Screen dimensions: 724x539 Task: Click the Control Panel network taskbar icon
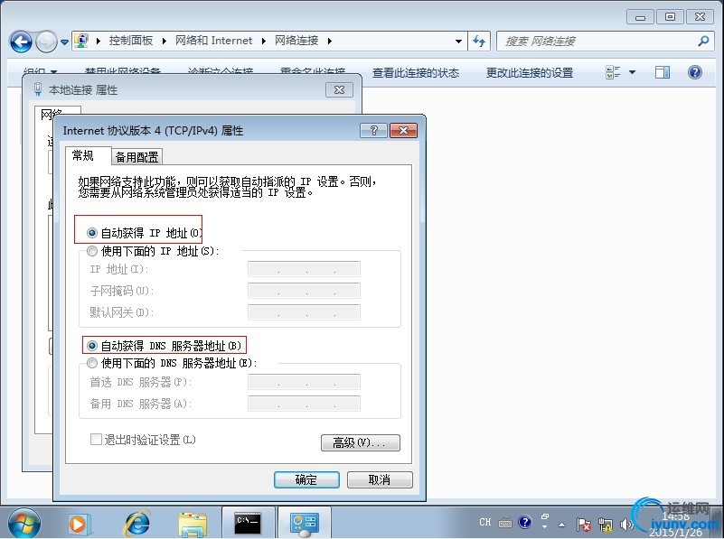pos(305,524)
